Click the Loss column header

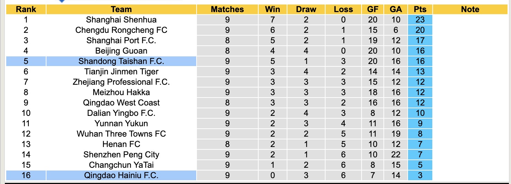pyautogui.click(x=343, y=9)
